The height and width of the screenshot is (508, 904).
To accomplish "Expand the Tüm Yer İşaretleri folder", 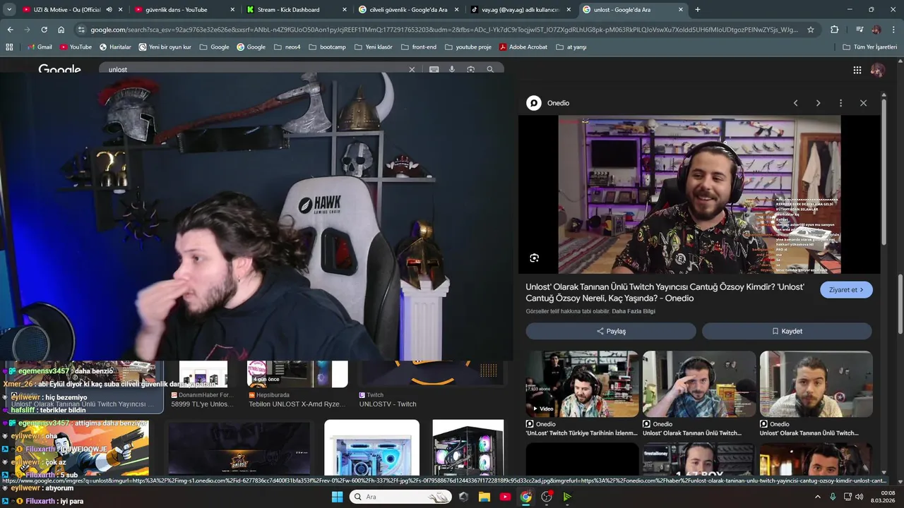I will [870, 47].
